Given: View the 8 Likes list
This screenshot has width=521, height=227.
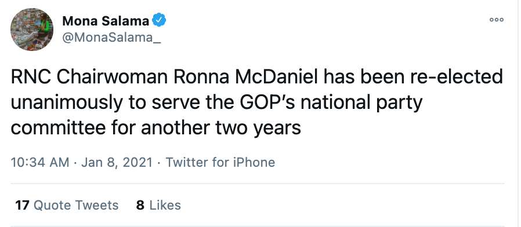Looking at the screenshot, I should pyautogui.click(x=158, y=205).
